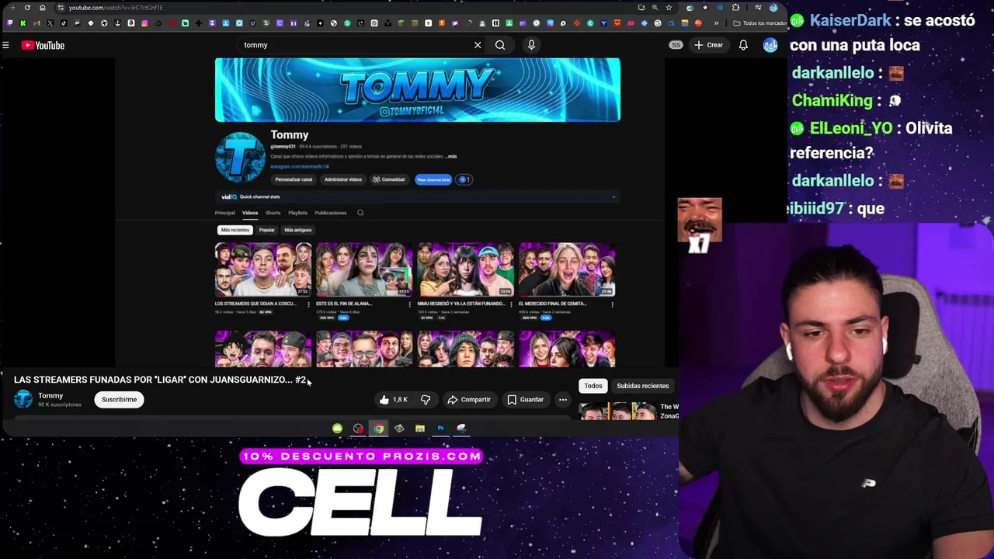Screen dimensions: 994x559
Task: Click the TOMMY channel banner image
Action: pyautogui.click(x=418, y=90)
